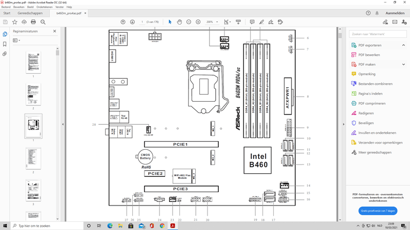The width and height of the screenshot is (410, 230).
Task: Open PDF comprimeren tool
Action: coord(372,104)
